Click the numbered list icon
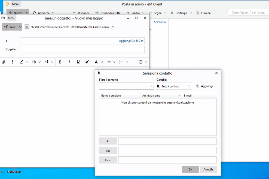 tap(121, 62)
